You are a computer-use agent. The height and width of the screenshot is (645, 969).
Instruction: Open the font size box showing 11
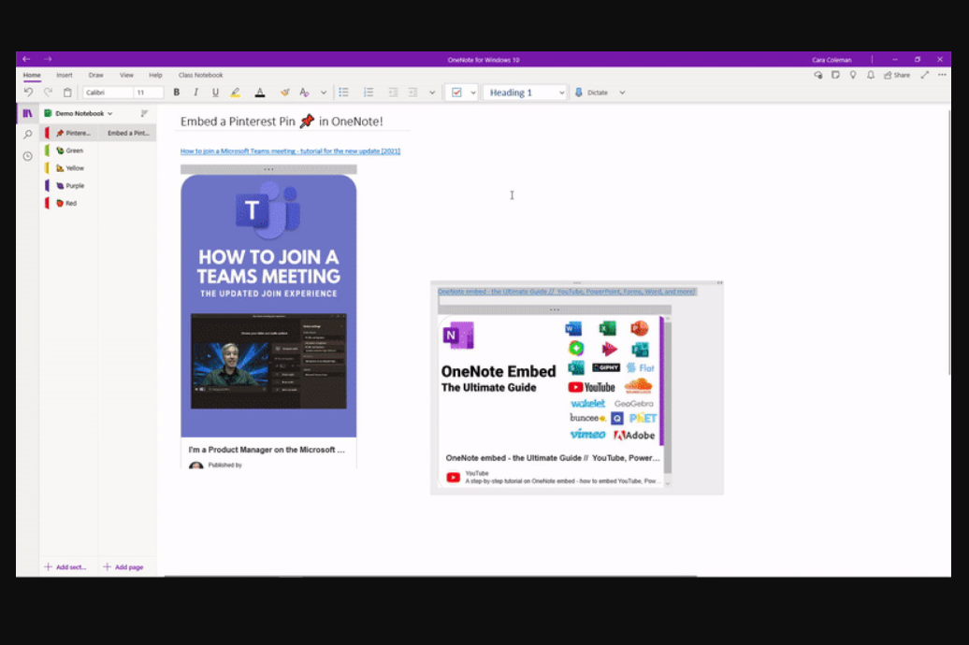149,93
